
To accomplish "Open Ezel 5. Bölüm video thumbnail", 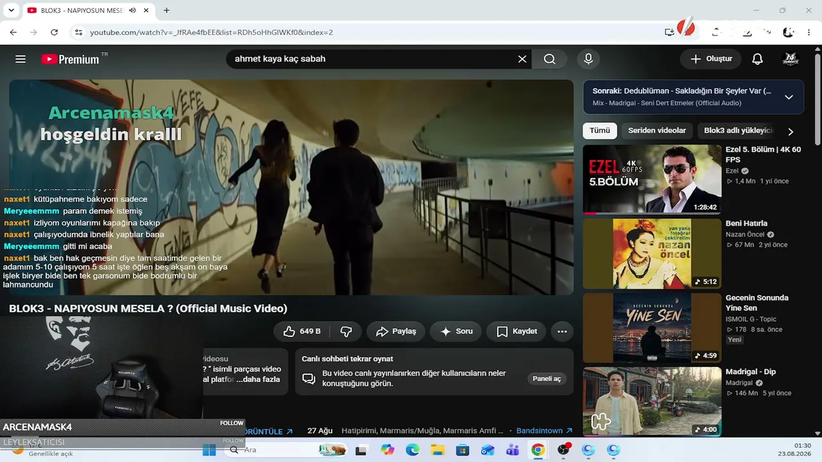I will (x=652, y=179).
